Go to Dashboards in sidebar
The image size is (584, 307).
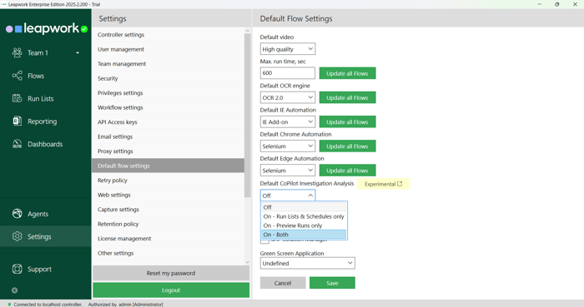(x=45, y=144)
